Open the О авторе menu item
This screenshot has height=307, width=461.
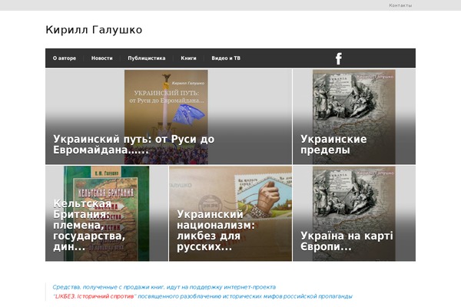pyautogui.click(x=65, y=58)
